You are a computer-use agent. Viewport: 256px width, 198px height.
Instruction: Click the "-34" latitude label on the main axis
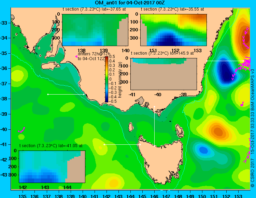pyautogui.click(x=3, y=38)
